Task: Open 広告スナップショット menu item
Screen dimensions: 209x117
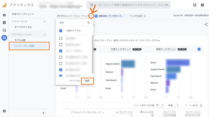Action: 23,14
